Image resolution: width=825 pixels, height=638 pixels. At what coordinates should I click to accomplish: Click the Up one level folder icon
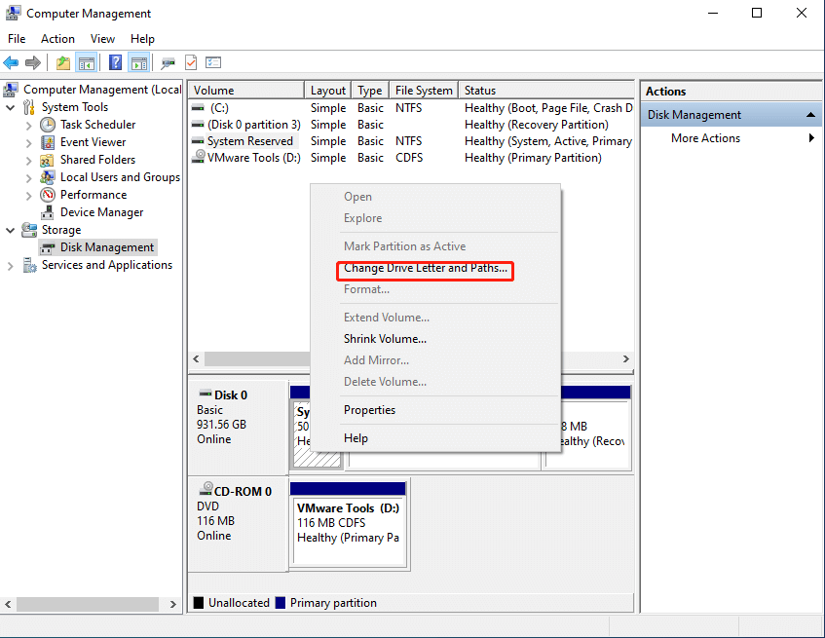coord(63,63)
